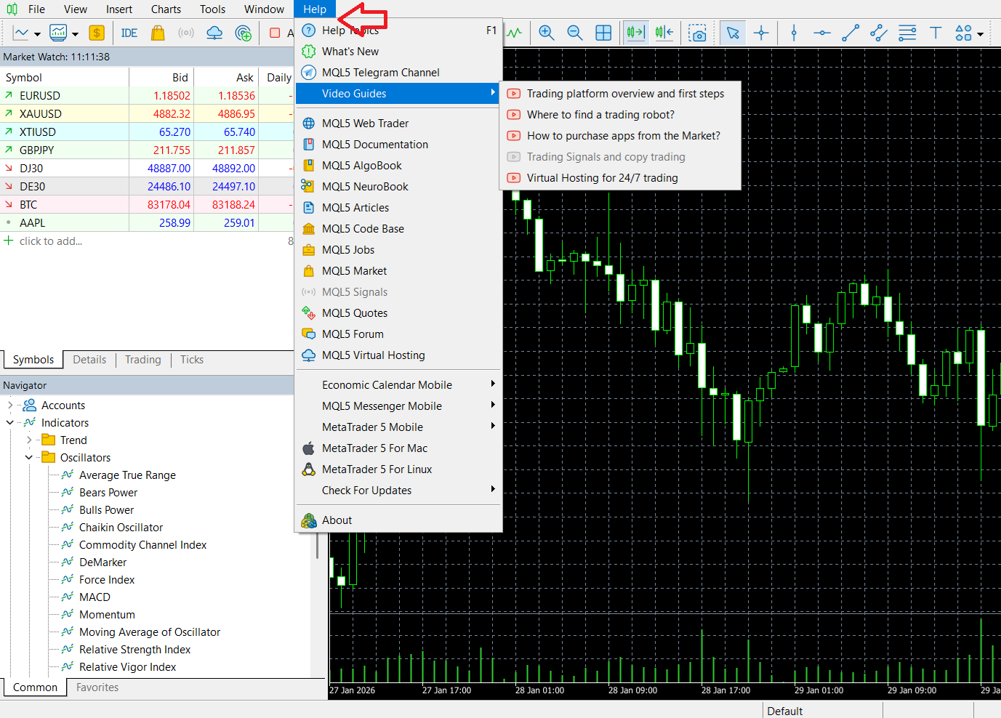The width and height of the screenshot is (1001, 718).
Task: Expand Check For Updates submenu
Action: 398,491
